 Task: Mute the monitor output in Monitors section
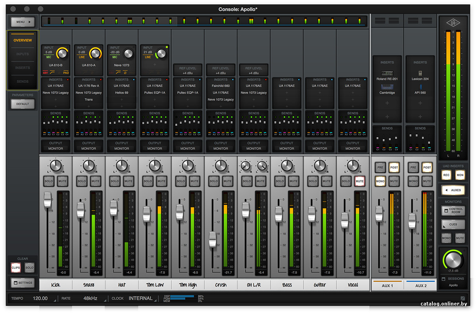(460, 238)
